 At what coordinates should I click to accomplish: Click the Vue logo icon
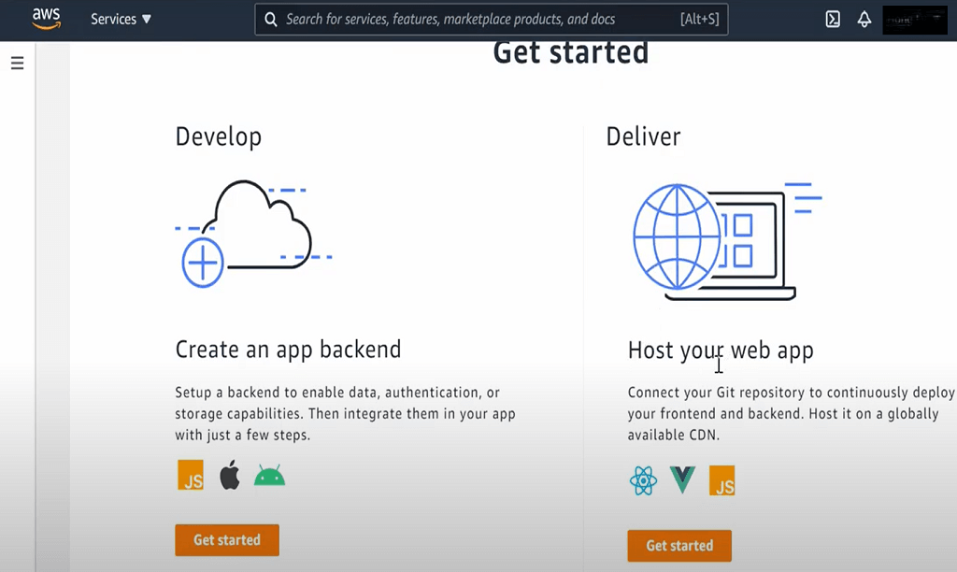click(682, 479)
